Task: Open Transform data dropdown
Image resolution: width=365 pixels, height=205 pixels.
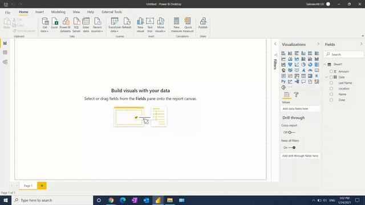Action: tap(114, 24)
